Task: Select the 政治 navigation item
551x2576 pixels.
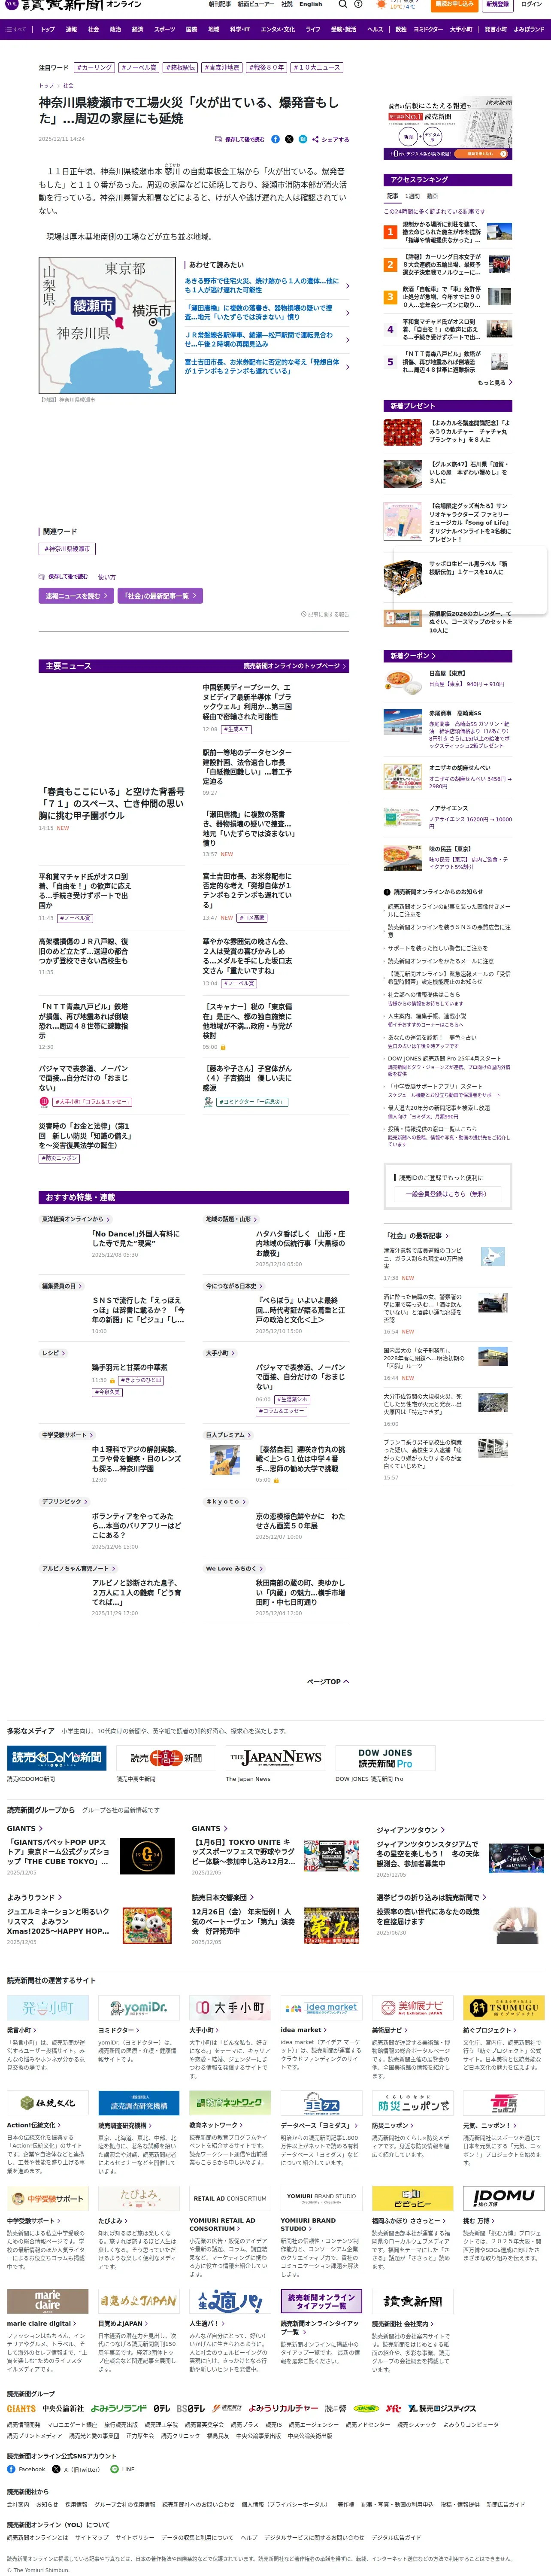Action: coord(115,29)
